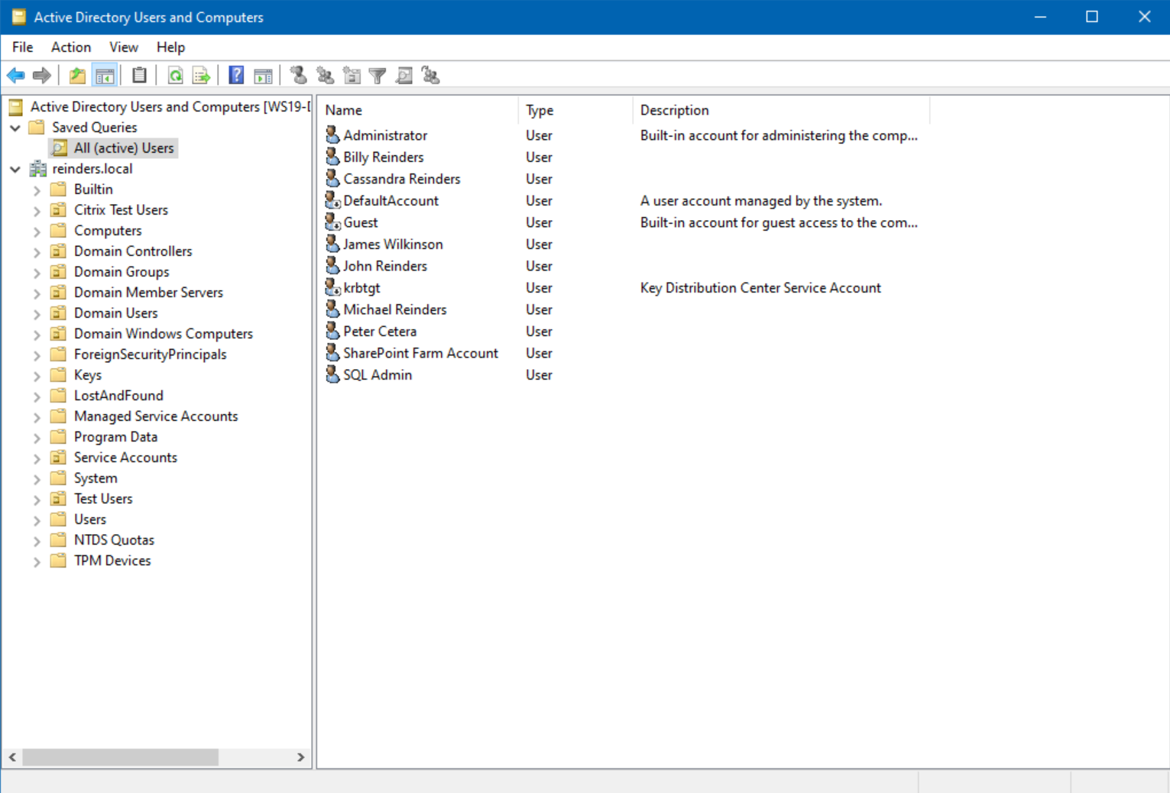Click the Back navigation arrow icon
Screen dimensions: 1170x793
tap(15, 75)
